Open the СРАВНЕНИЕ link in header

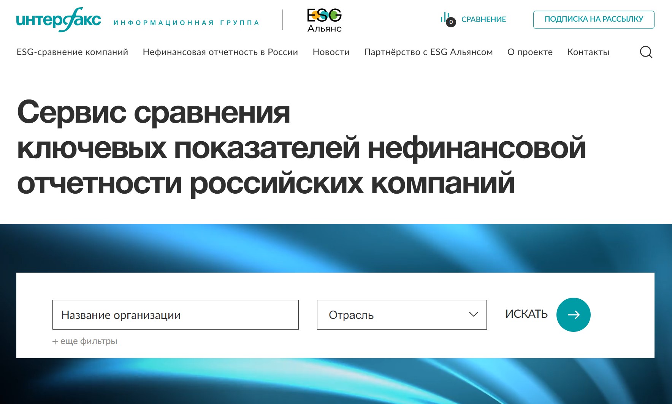(483, 19)
